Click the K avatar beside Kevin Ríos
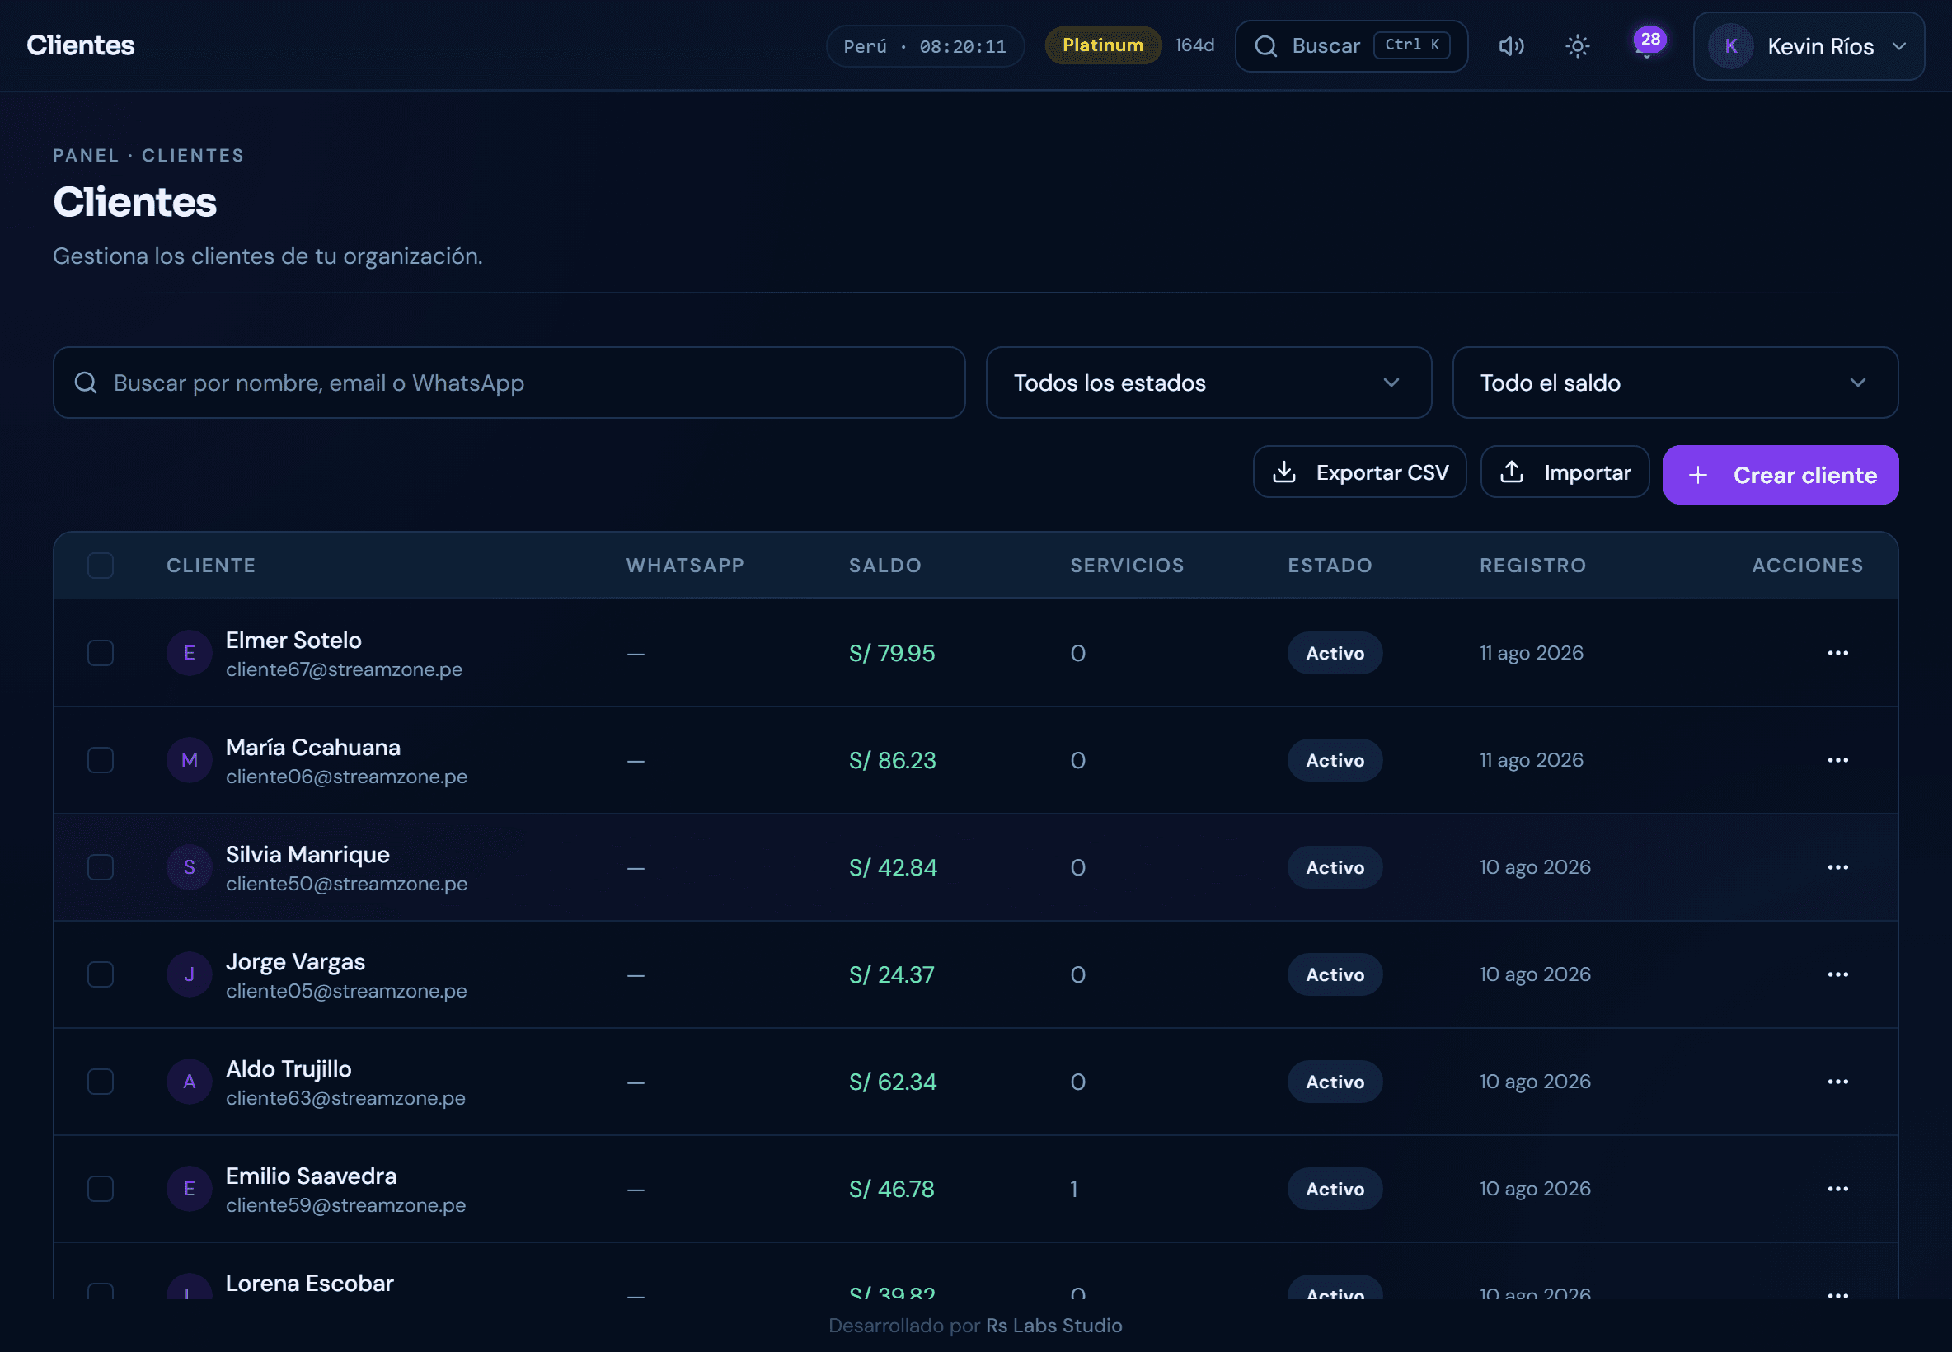 click(x=1731, y=47)
